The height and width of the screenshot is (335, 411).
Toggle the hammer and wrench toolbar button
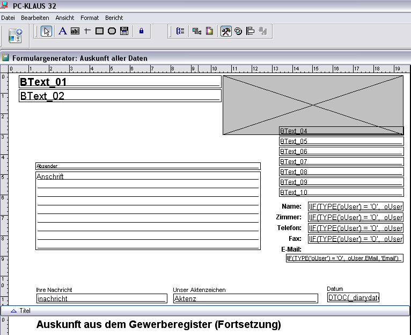pos(226,31)
